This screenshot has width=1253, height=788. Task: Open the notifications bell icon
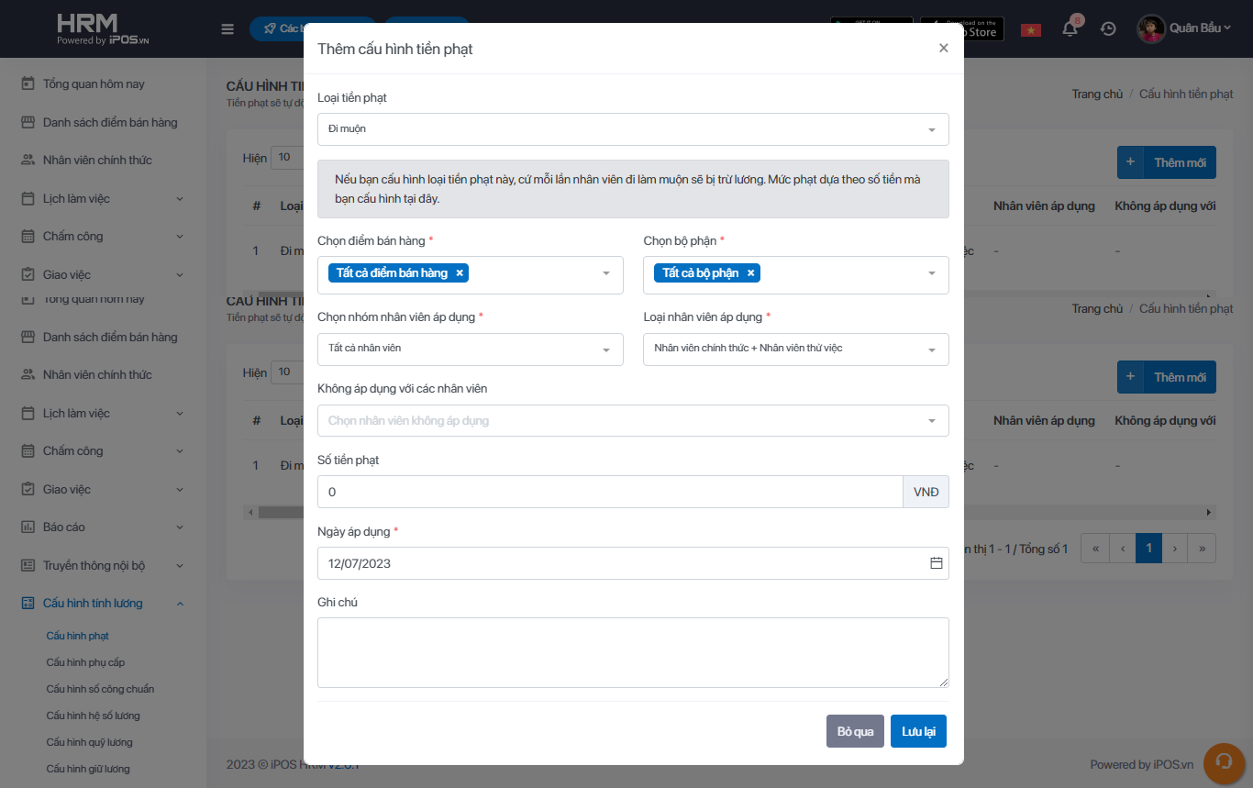[1070, 29]
